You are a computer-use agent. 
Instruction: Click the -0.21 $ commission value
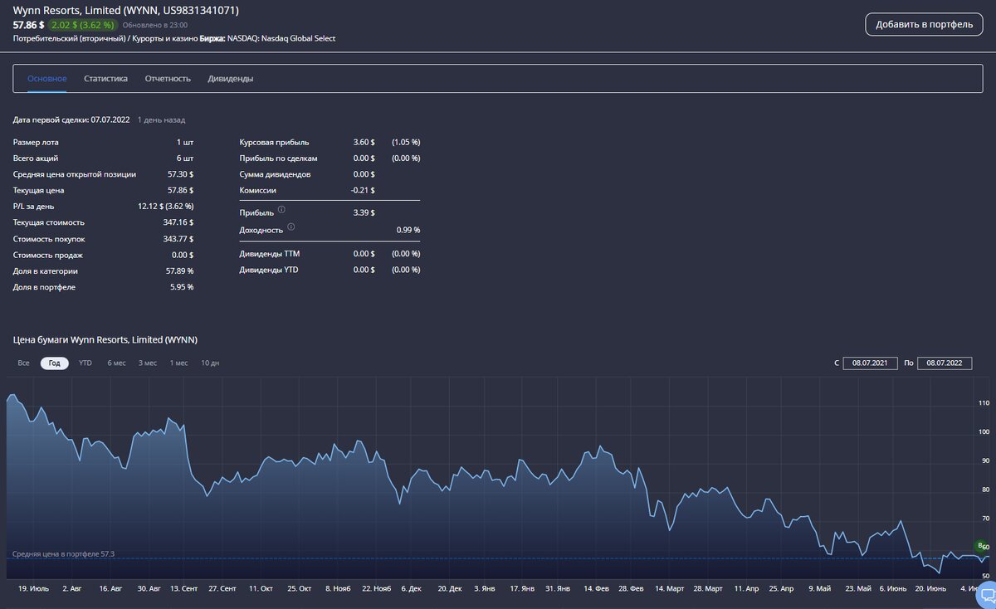point(363,190)
